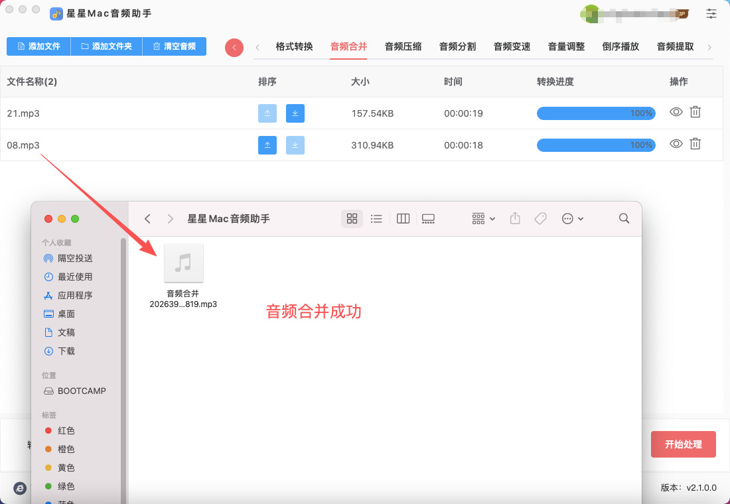
Task: Open the Finder more actions menu
Action: point(573,219)
